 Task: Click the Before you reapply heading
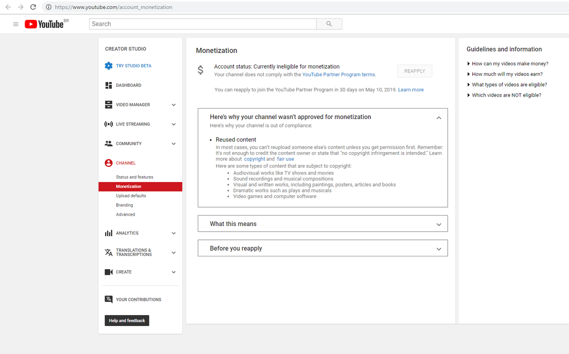tap(236, 248)
